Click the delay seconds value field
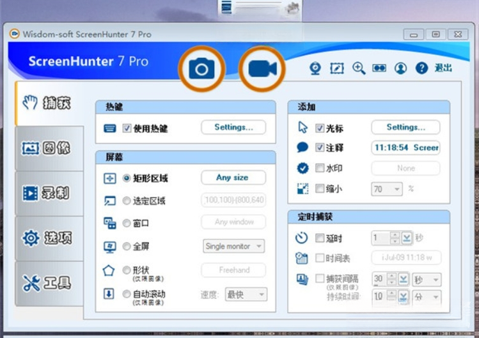The image size is (479, 338). coord(381,238)
